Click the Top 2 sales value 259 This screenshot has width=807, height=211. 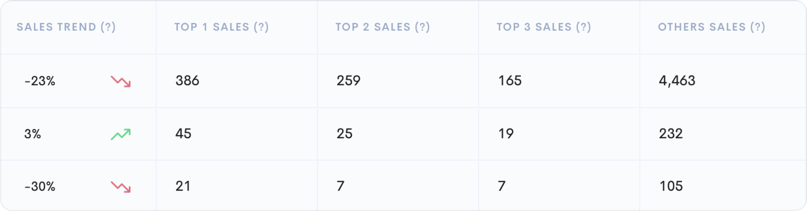(348, 80)
